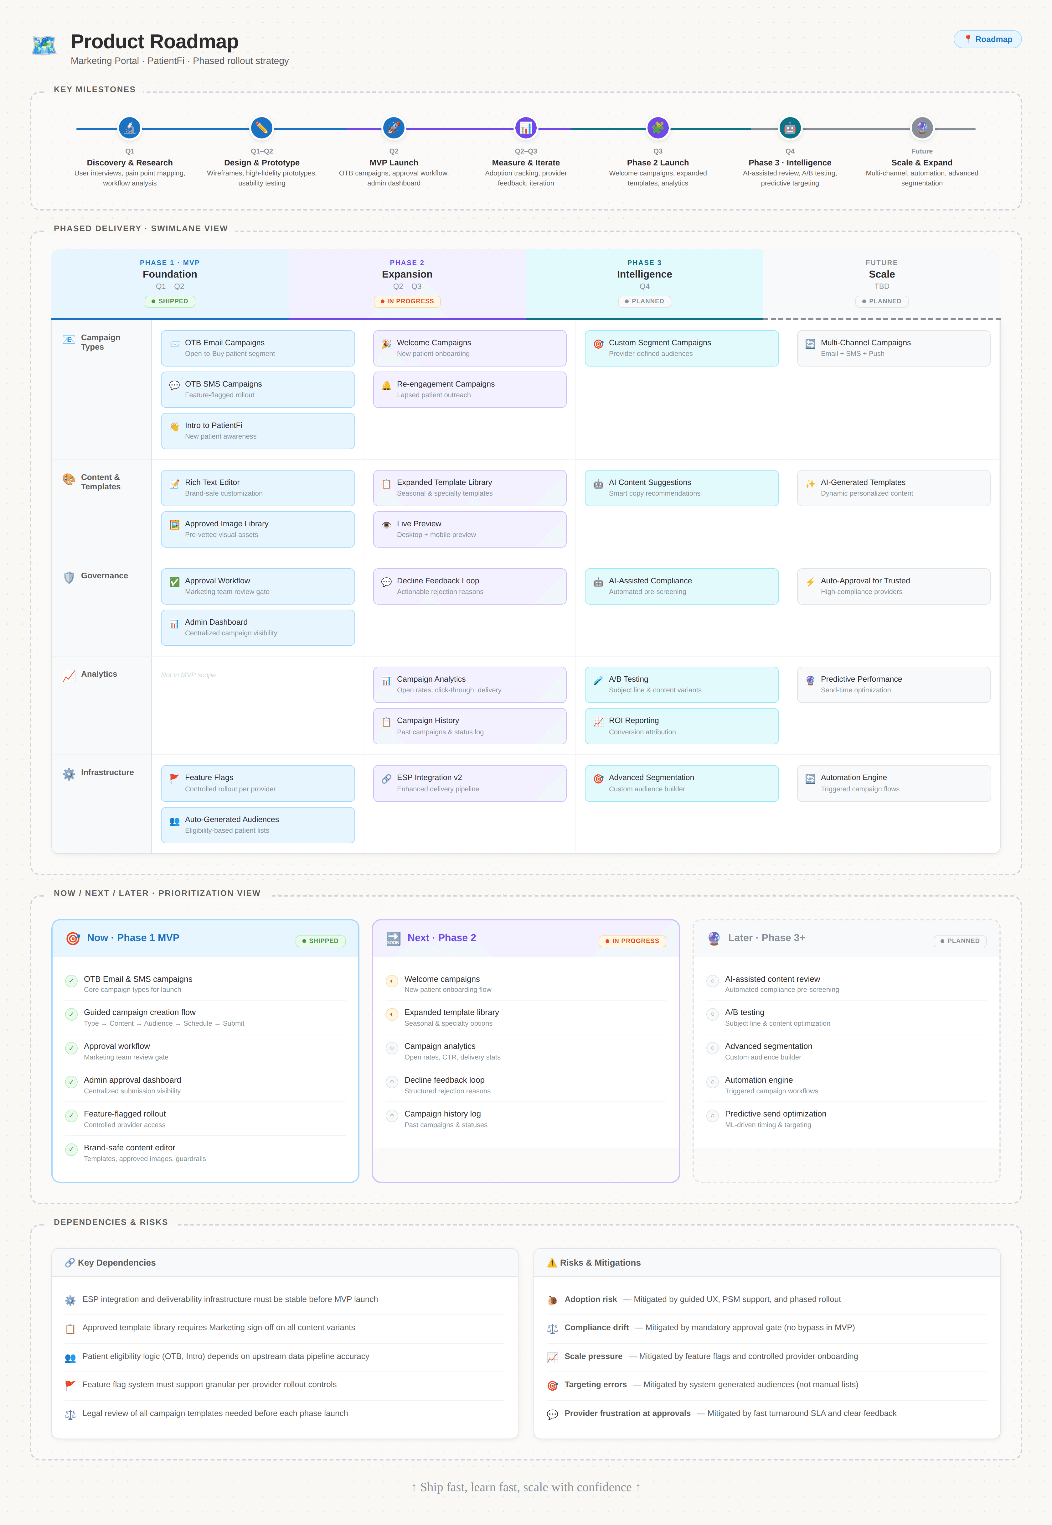Click the Discovery & Research microscope milestone icon
Screen dimensions: 1052x1525
(130, 128)
